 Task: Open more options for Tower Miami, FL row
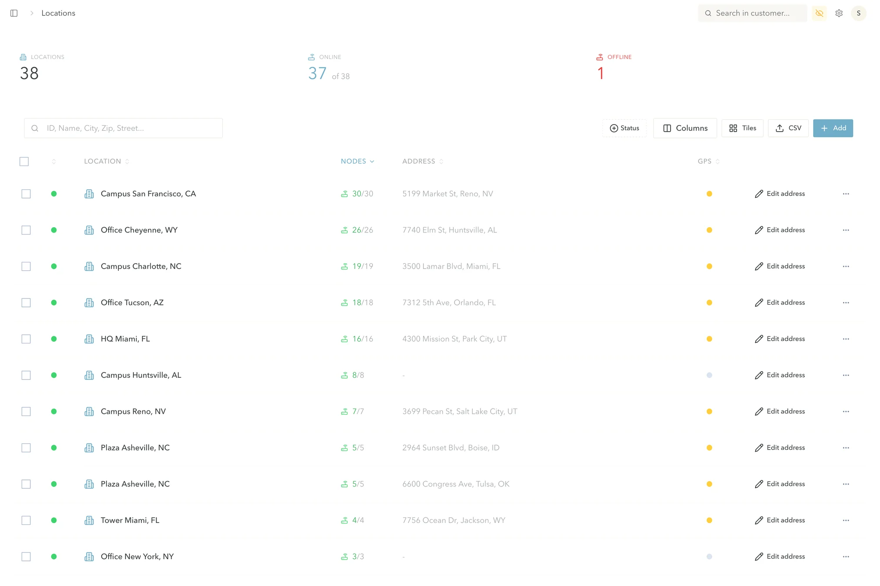pos(846,520)
